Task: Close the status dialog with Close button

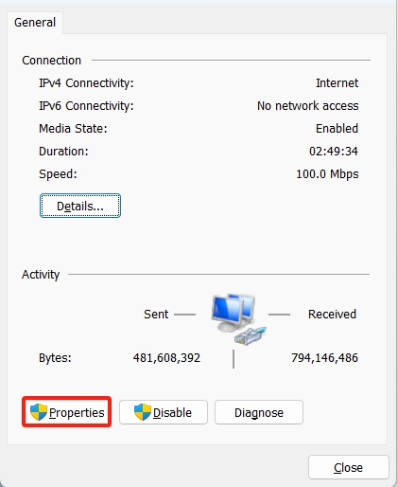Action: [349, 467]
